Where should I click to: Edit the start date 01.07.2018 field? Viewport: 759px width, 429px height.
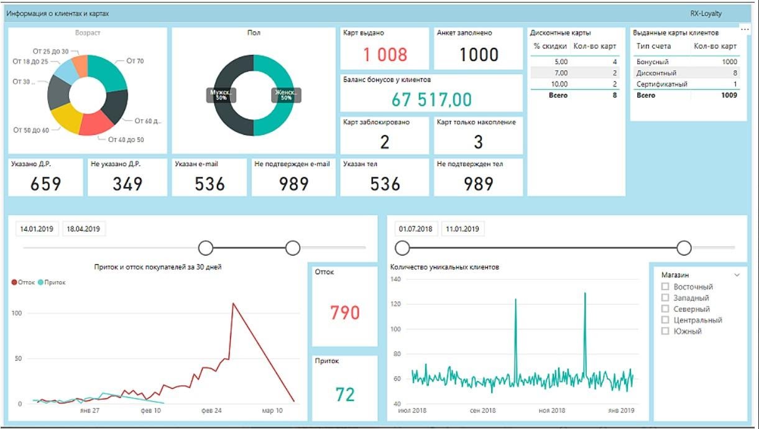click(416, 229)
